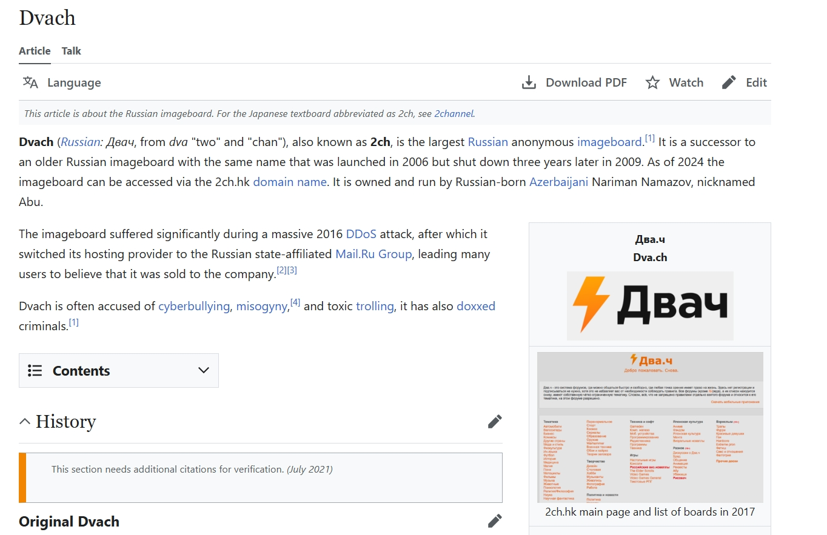
Task: Open the italic Russian language link
Action: [x=80, y=142]
